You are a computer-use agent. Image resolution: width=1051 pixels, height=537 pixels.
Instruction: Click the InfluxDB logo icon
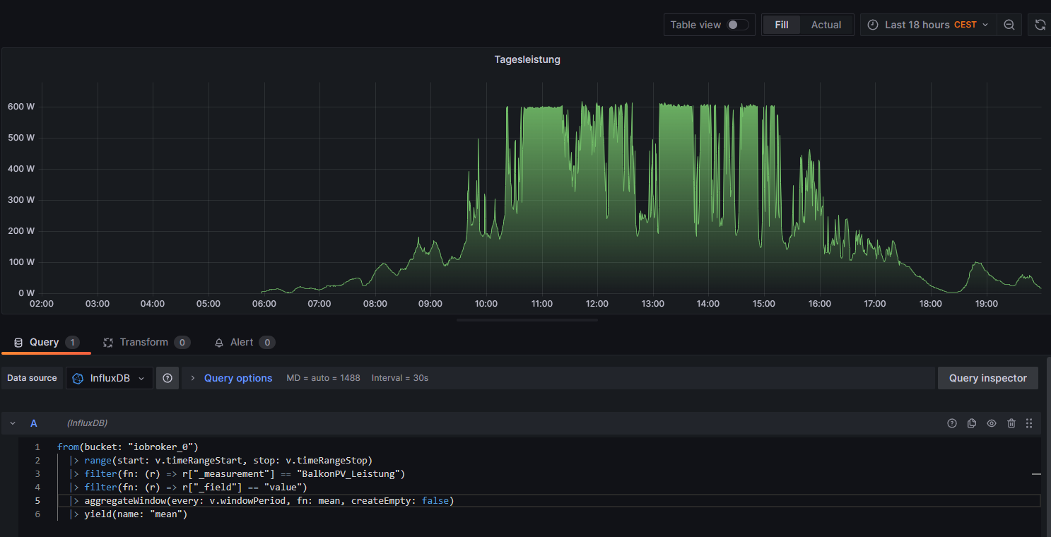pyautogui.click(x=78, y=378)
